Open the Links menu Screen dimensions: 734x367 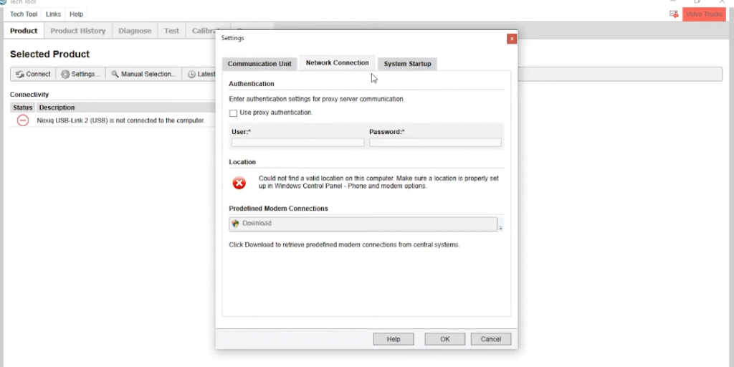pyautogui.click(x=53, y=14)
